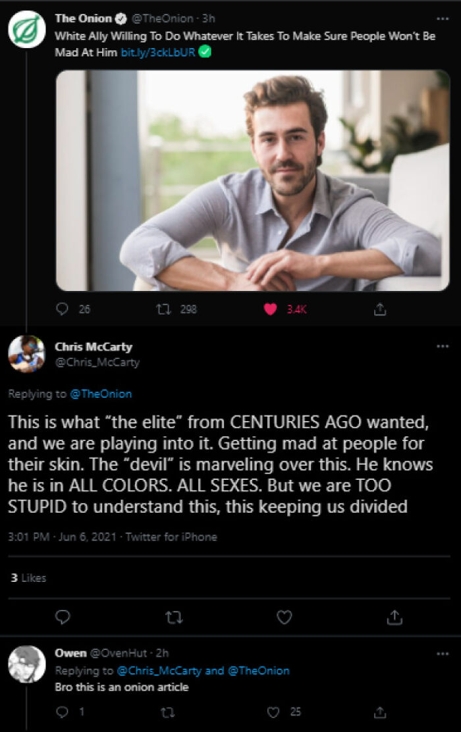Share The Onion's tweet
This screenshot has width=461, height=732.
[x=379, y=309]
